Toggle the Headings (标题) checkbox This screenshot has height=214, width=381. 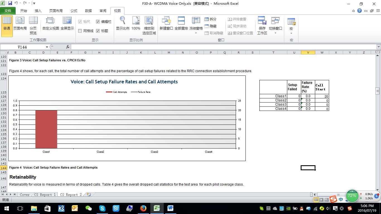tap(98, 31)
